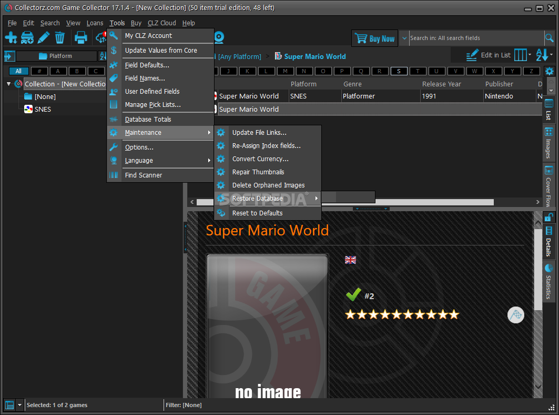Open the Statistics panel tab
The height and width of the screenshot is (415, 559).
point(548,281)
